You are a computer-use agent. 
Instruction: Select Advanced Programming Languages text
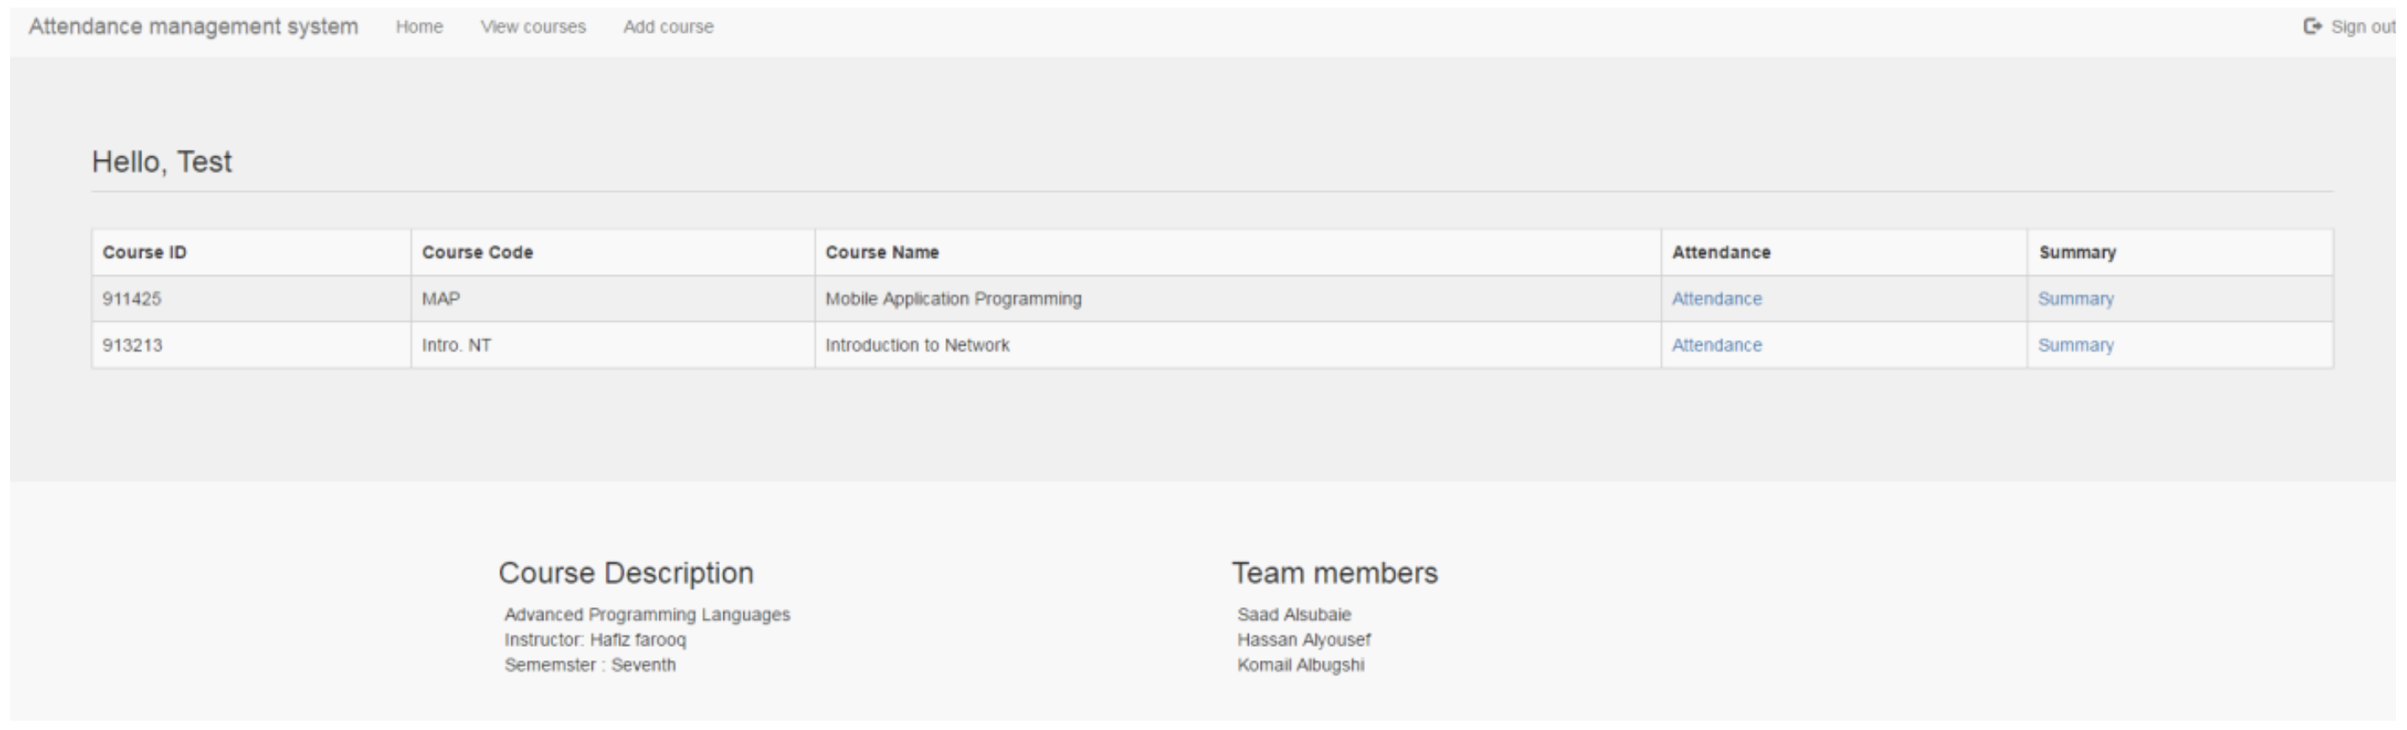click(x=647, y=615)
